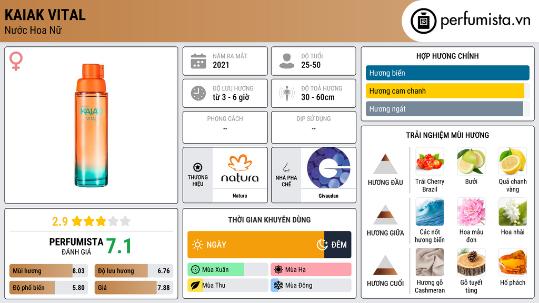Click the KAIAK VITAL title heading
The image size is (539, 303).
45,15
